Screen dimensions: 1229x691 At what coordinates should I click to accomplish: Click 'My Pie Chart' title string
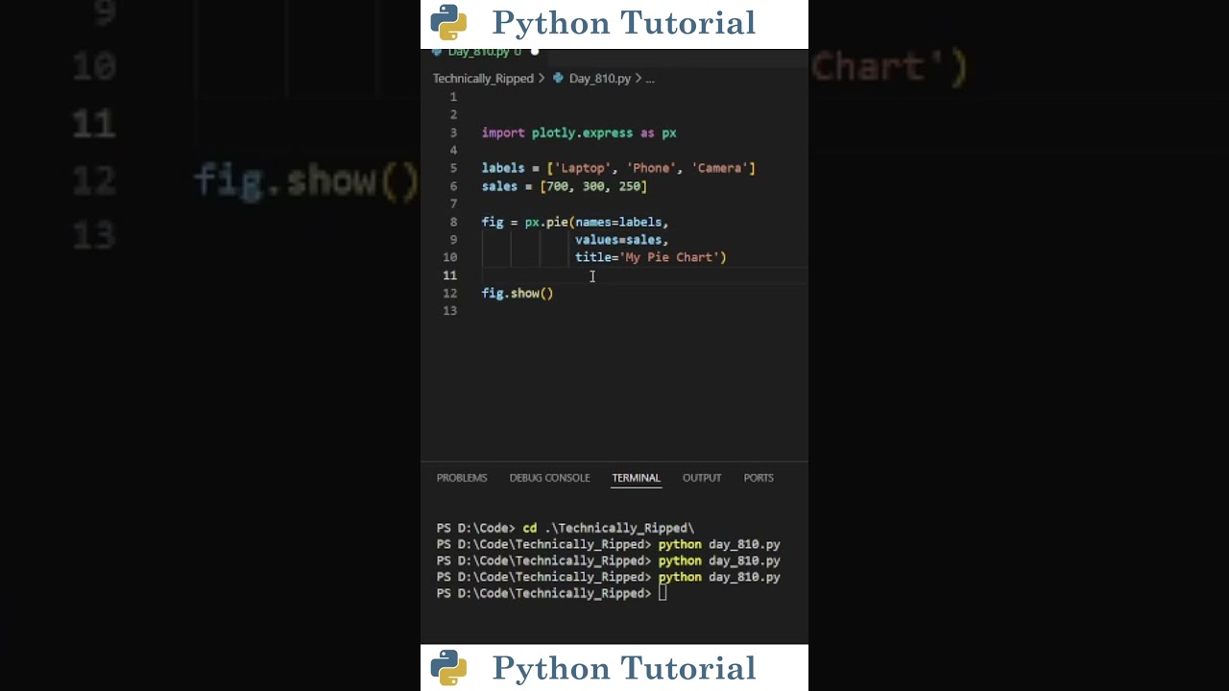669,257
